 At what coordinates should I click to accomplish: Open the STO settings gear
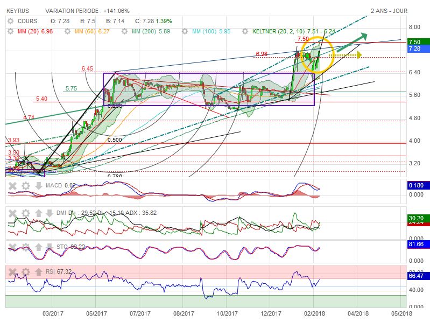(x=25, y=247)
